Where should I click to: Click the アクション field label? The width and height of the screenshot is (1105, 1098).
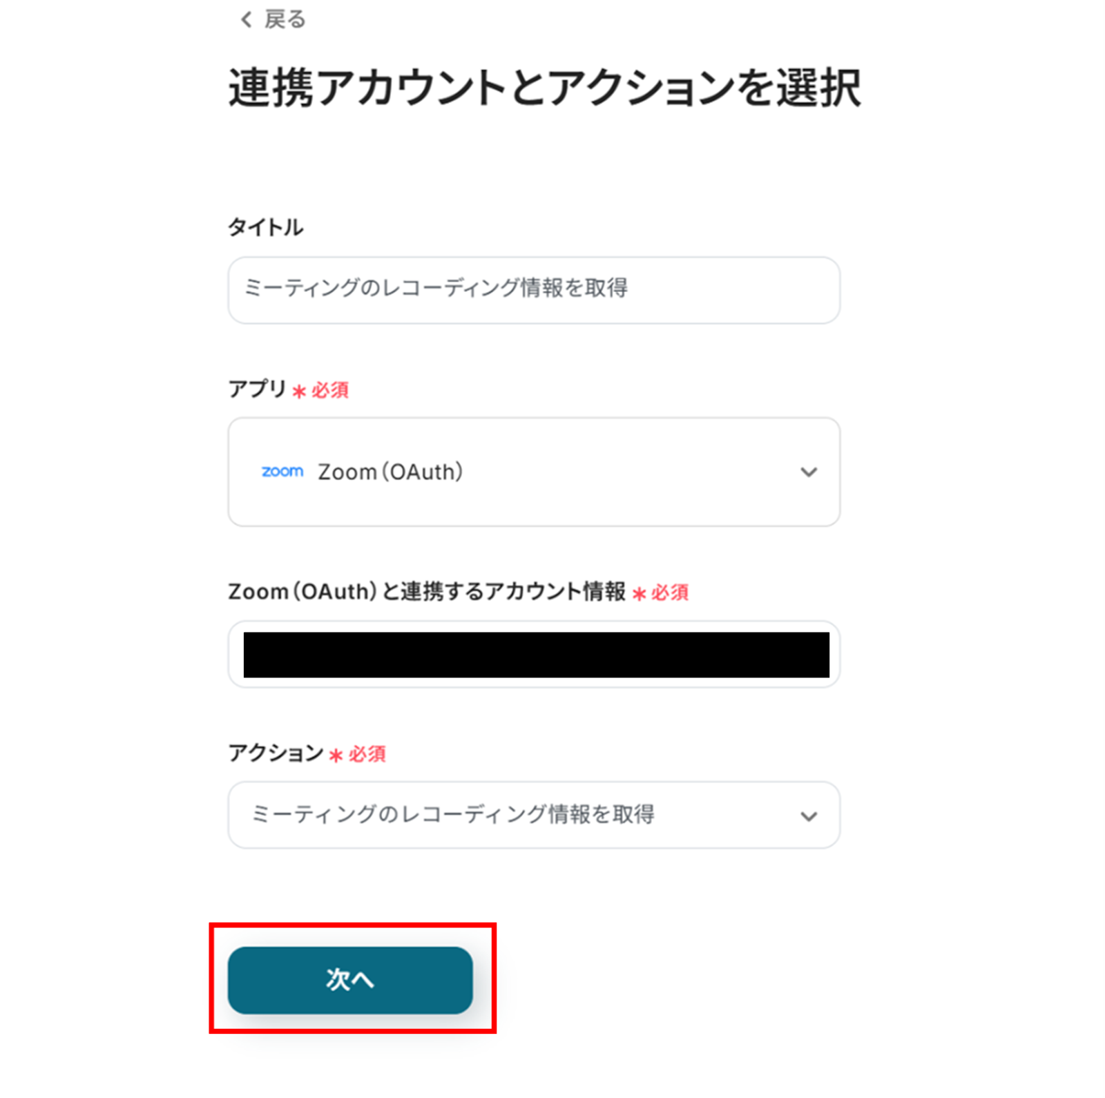point(276,753)
